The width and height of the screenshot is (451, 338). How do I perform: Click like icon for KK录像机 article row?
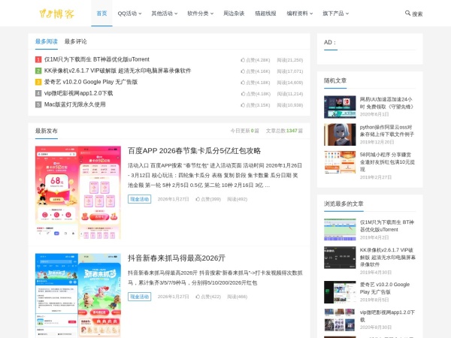click(243, 71)
